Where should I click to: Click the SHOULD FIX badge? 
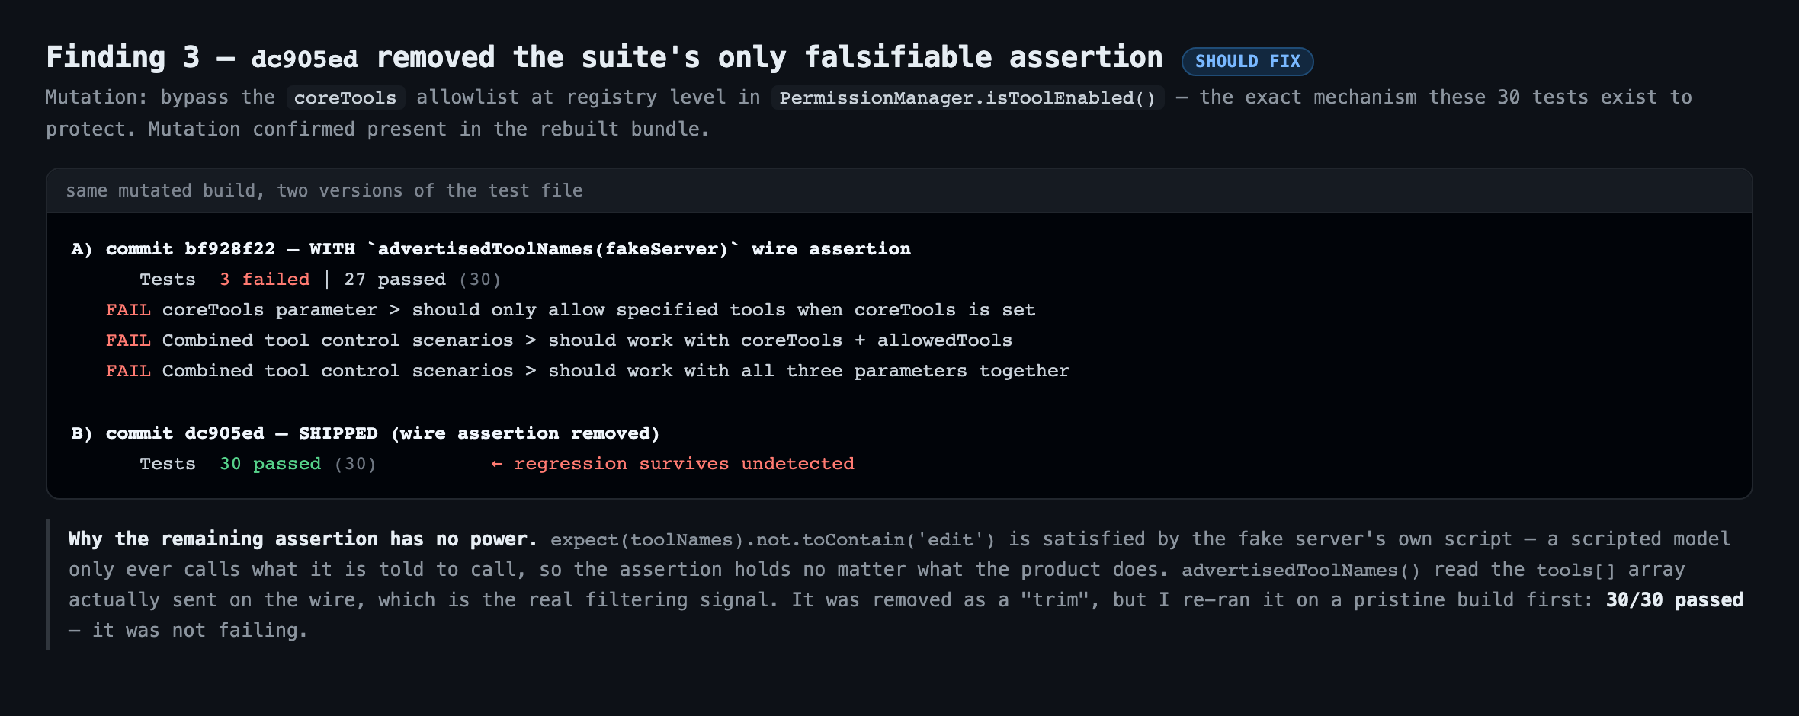(1247, 61)
